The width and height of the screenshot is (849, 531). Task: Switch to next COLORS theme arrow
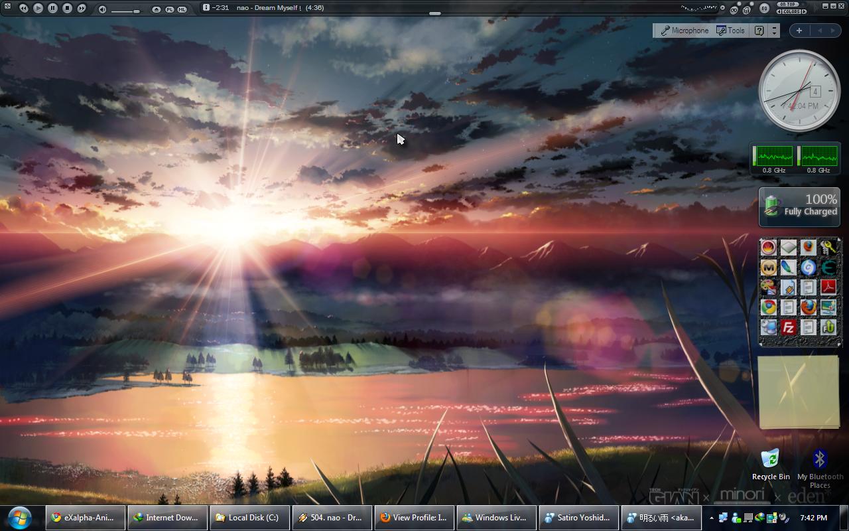[805, 11]
